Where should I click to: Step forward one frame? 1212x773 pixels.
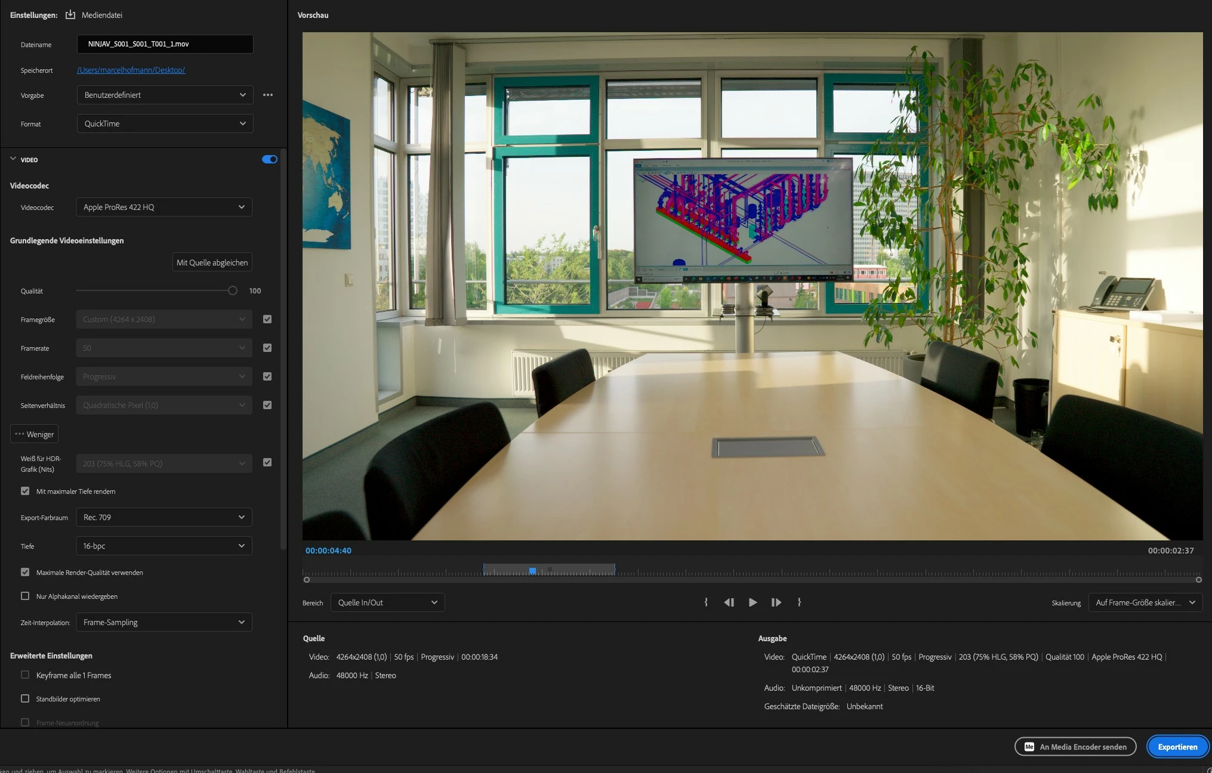click(776, 602)
